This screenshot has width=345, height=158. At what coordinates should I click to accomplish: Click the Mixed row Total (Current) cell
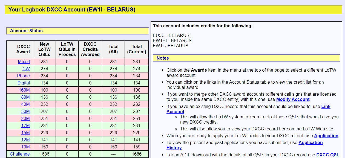tap(137, 62)
